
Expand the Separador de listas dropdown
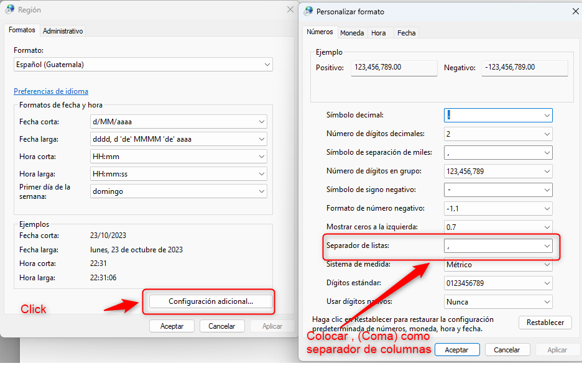[x=547, y=245]
